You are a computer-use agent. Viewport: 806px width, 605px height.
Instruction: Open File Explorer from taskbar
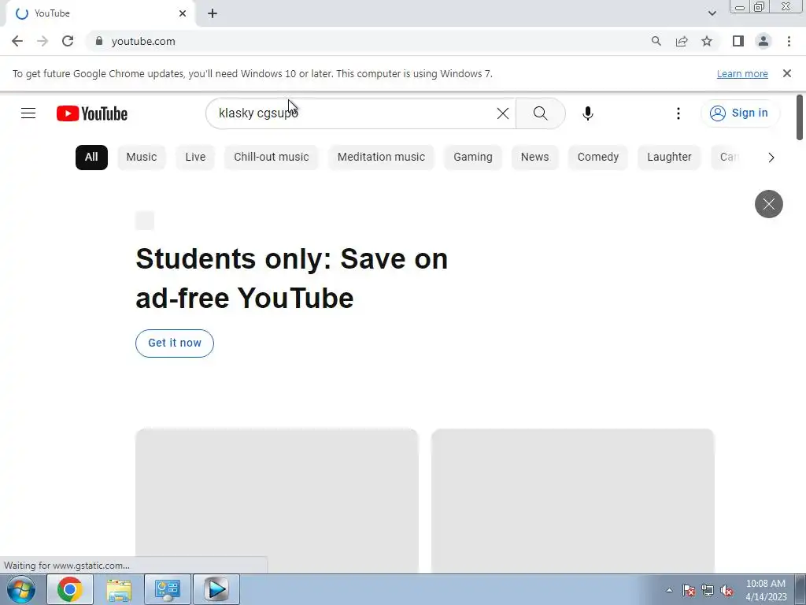click(119, 589)
